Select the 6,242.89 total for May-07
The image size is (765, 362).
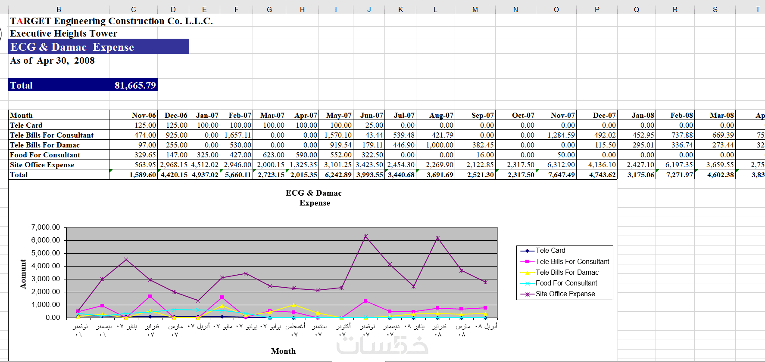(x=336, y=175)
